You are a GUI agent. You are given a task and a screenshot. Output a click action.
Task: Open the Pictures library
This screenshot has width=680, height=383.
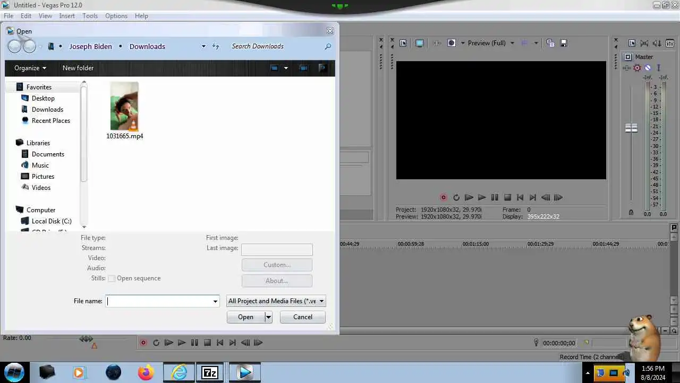tap(42, 177)
